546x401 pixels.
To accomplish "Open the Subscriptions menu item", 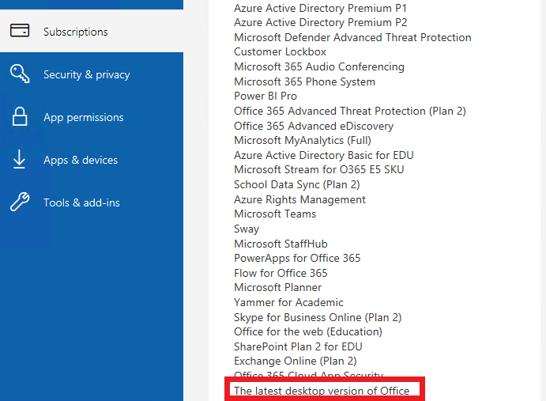I will (92, 32).
